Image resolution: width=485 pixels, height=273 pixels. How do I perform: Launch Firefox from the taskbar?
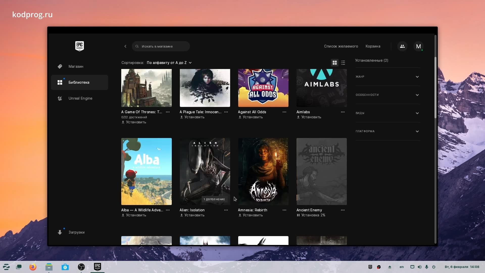[33, 267]
